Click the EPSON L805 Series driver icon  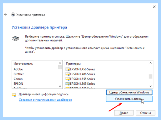point(67,84)
